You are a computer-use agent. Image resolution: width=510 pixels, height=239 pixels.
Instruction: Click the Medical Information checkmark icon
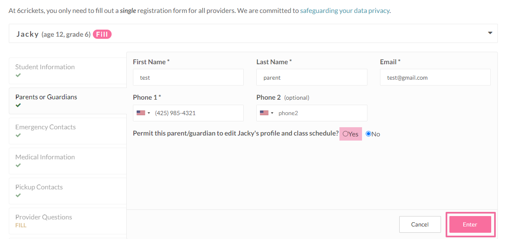(18, 166)
